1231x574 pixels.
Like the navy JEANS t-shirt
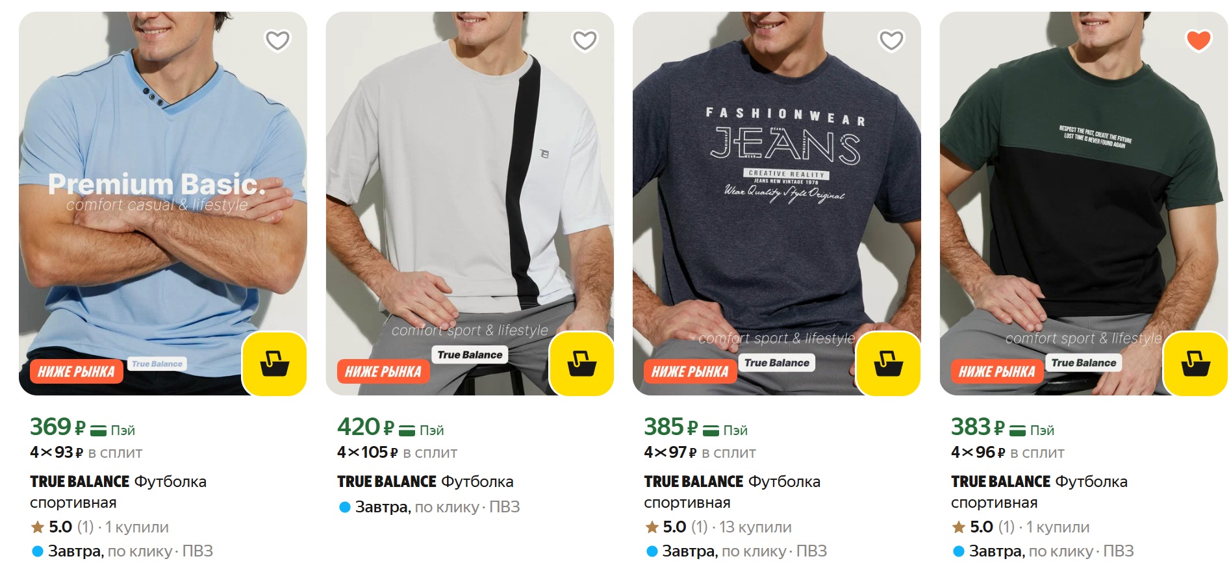pos(891,41)
